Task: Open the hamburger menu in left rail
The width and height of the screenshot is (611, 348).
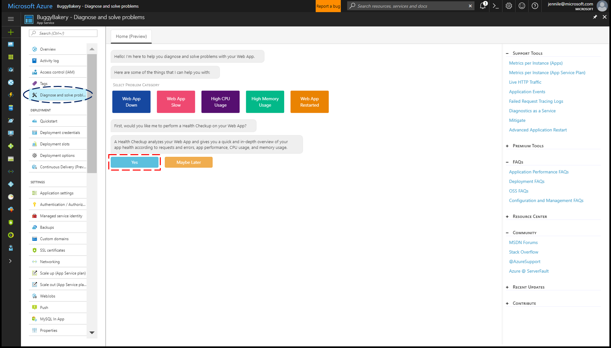Action: (11, 19)
